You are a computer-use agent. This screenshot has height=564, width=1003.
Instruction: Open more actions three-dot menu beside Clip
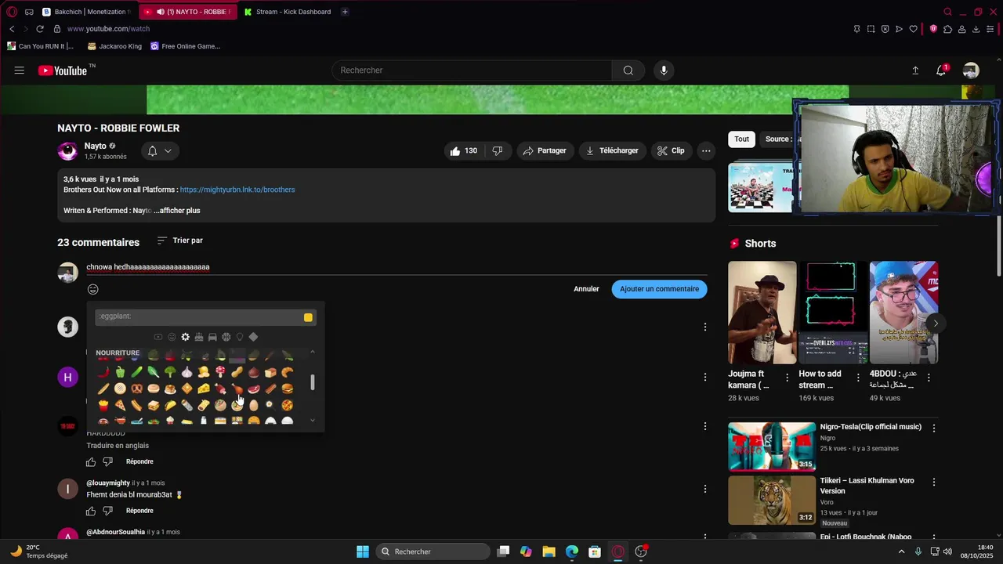(x=706, y=150)
